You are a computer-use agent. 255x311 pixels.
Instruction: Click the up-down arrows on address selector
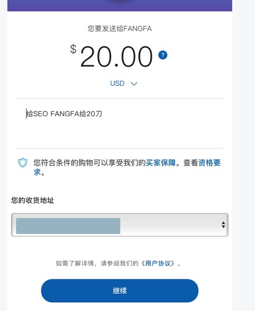(224, 225)
